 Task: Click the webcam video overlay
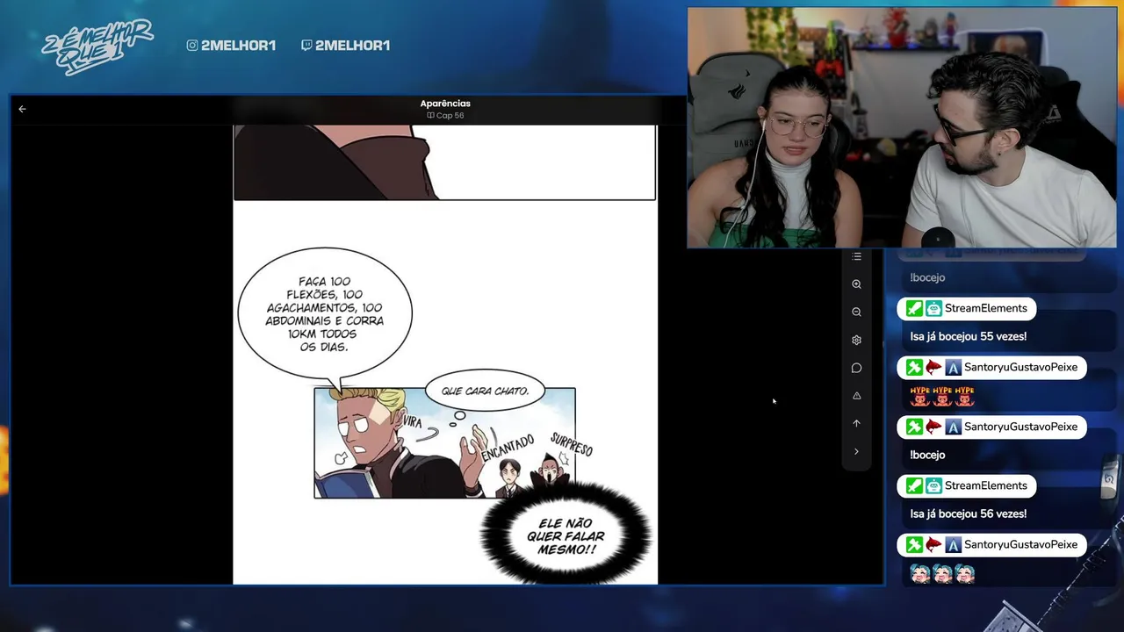pos(902,128)
